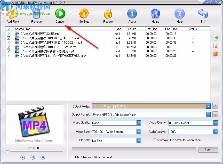Uncheck the 2019-11-23 flv file entry
Viewport: 223px width, 164px height.
pyautogui.click(x=9, y=47)
